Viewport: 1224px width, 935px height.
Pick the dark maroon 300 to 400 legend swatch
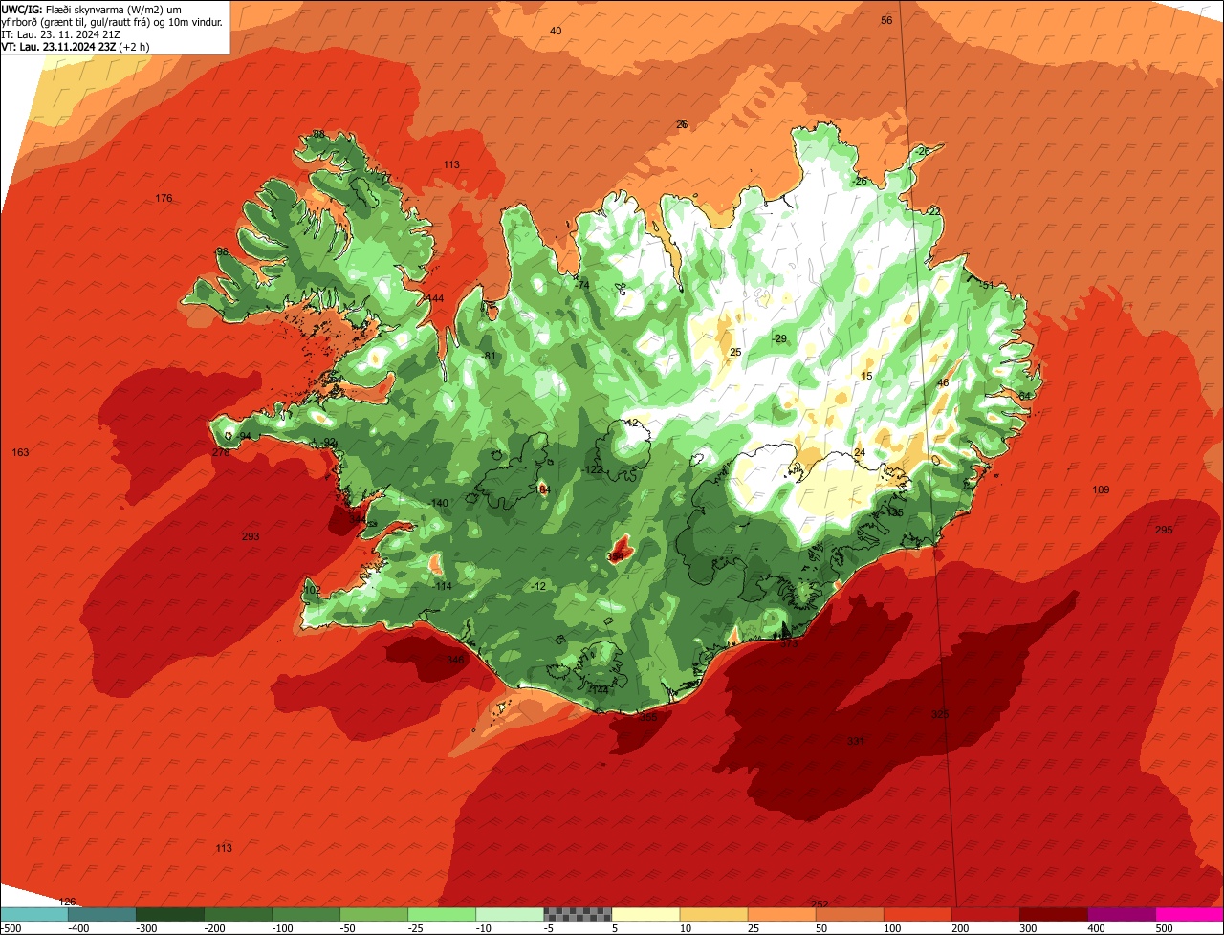click(1053, 915)
